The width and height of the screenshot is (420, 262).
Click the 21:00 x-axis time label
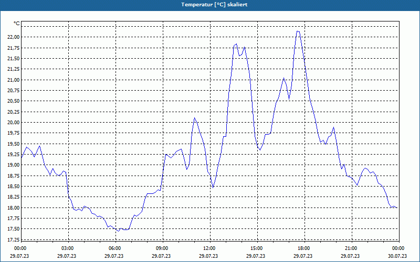351,248
